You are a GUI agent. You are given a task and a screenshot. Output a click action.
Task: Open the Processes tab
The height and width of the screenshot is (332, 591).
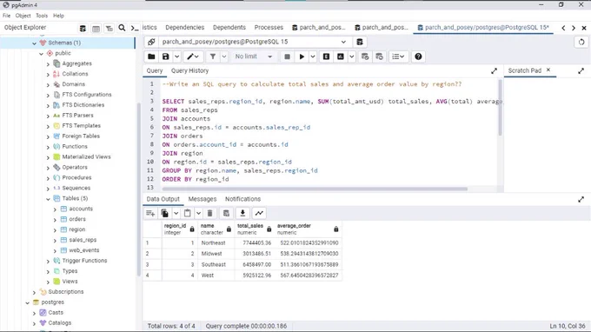[x=269, y=28]
